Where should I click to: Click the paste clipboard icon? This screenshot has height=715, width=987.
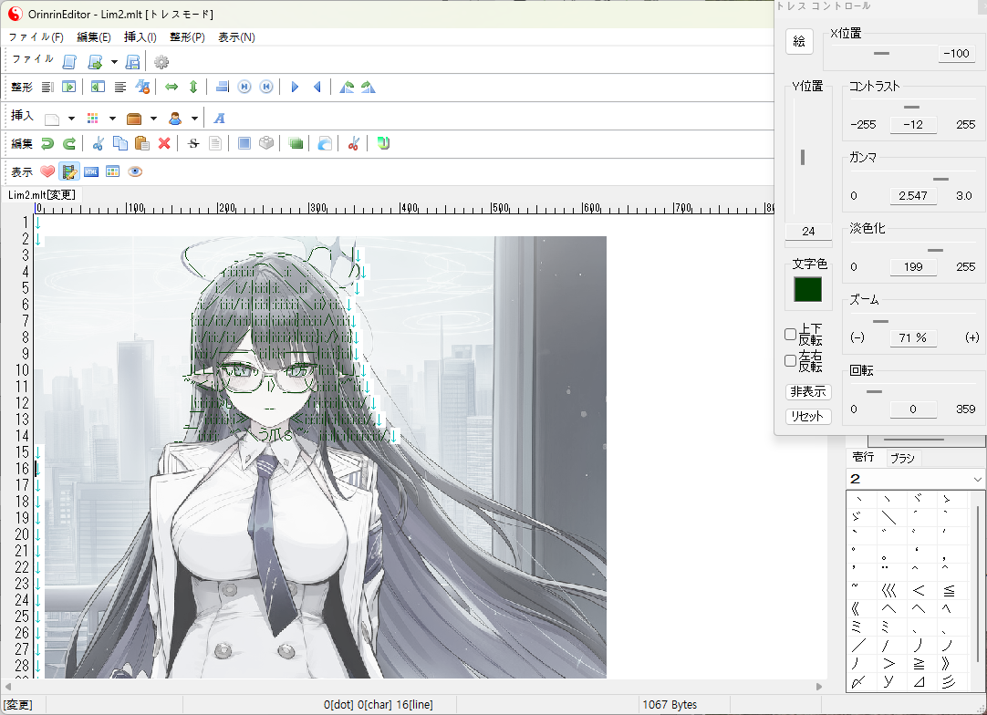[x=142, y=143]
